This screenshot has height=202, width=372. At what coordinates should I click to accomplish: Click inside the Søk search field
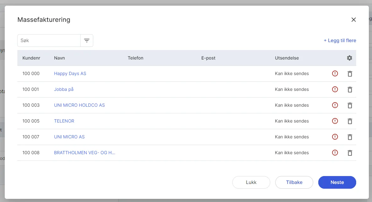pyautogui.click(x=49, y=41)
